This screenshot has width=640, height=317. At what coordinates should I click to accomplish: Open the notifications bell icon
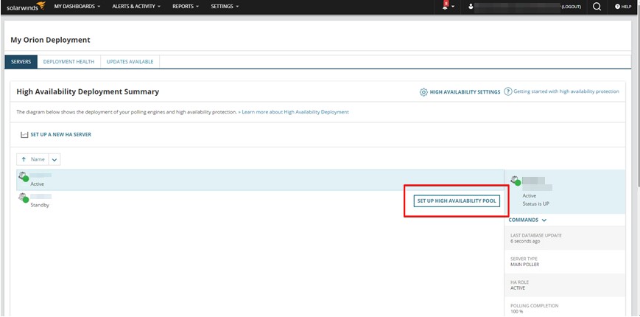[x=446, y=6]
